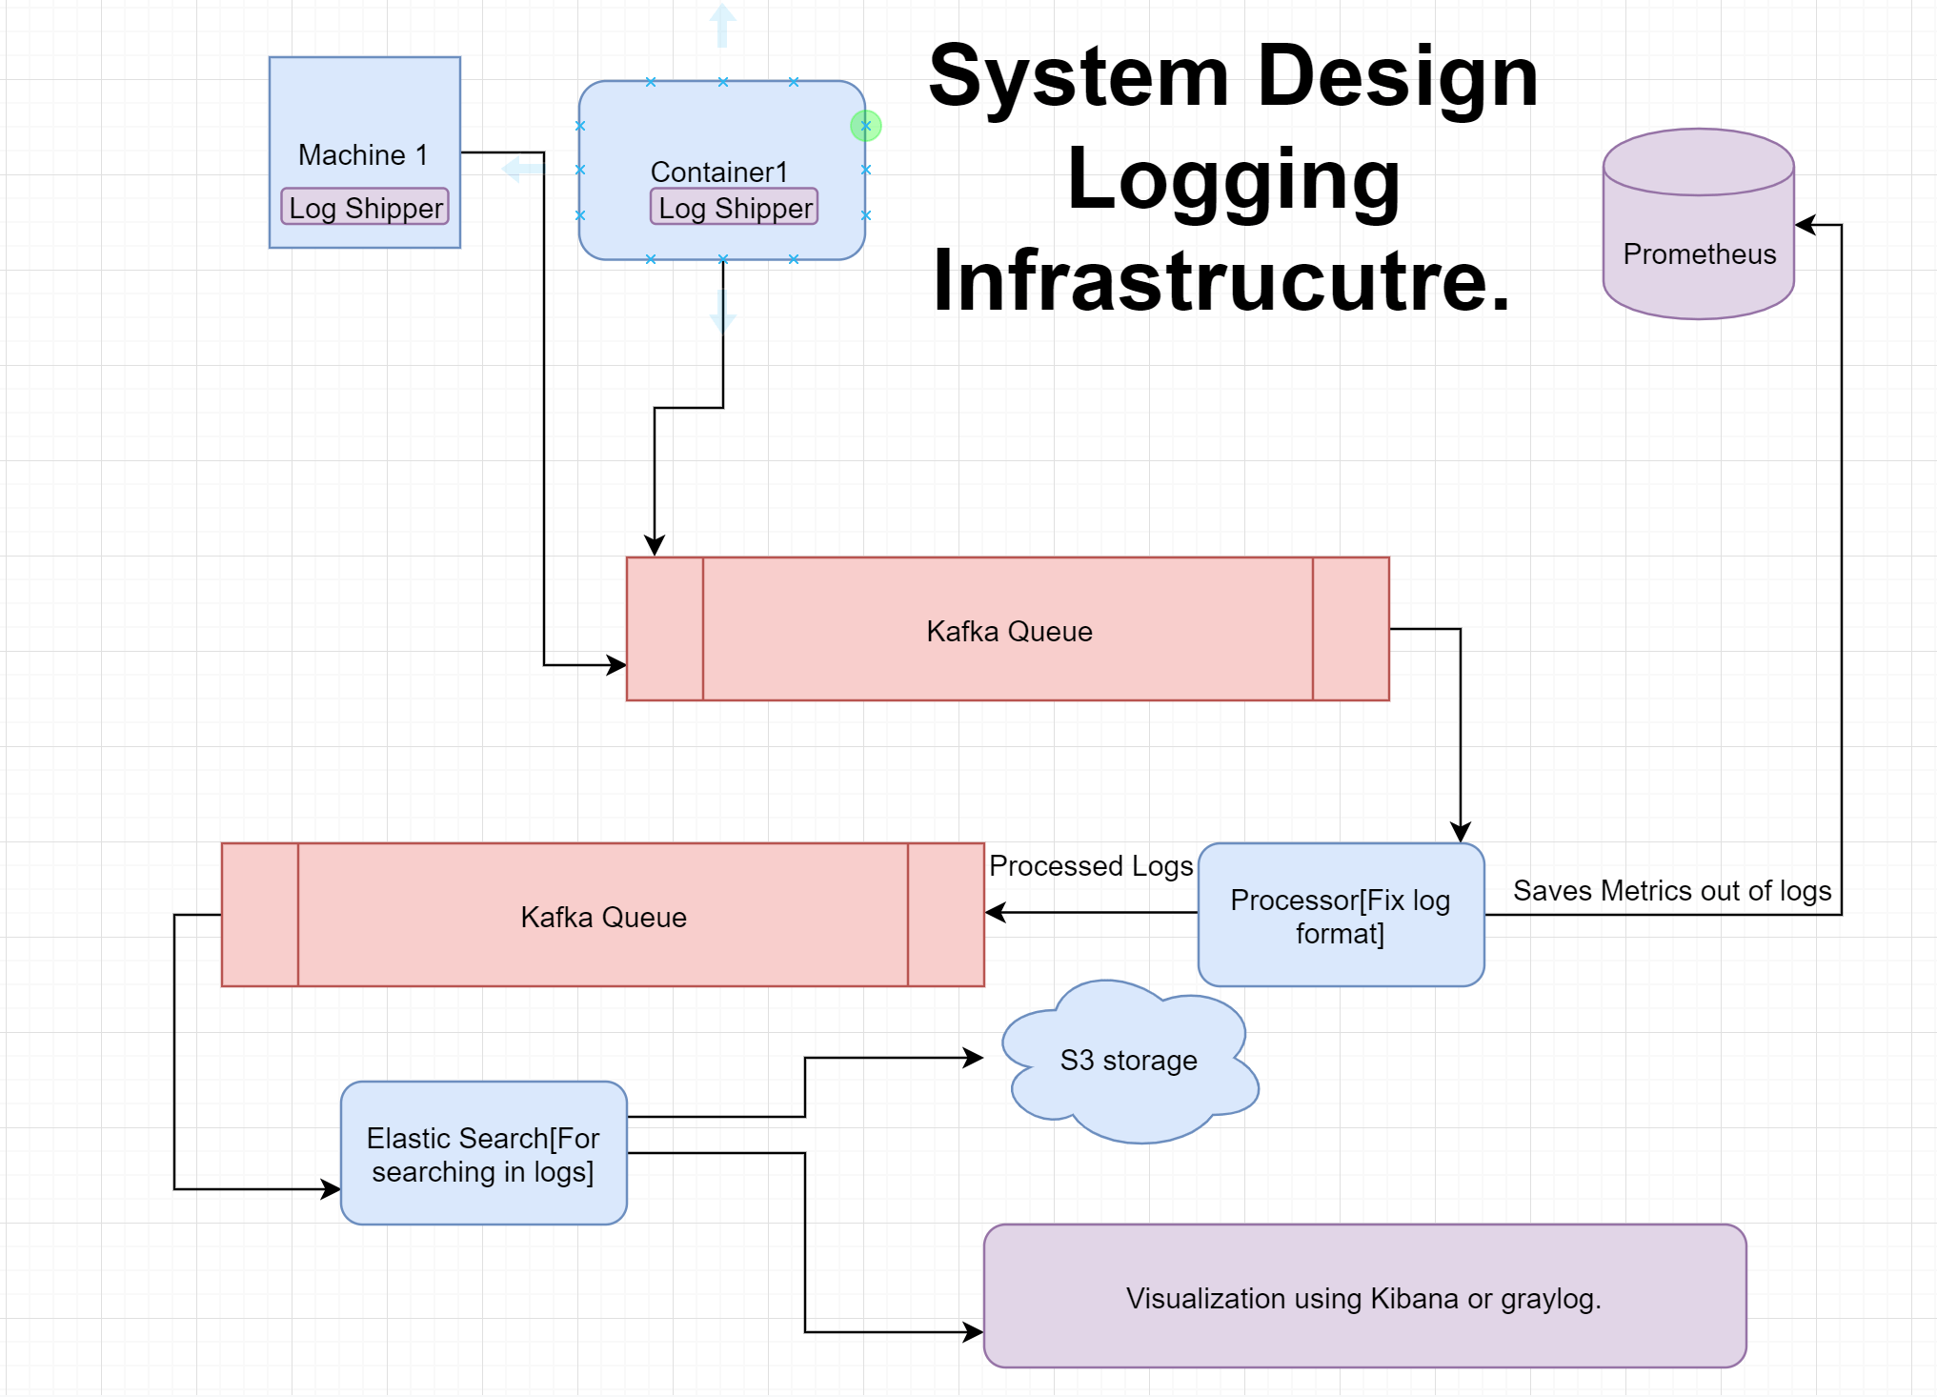Select the Visualization using Kibana or graylog box
The width and height of the screenshot is (1937, 1397).
tap(1363, 1298)
